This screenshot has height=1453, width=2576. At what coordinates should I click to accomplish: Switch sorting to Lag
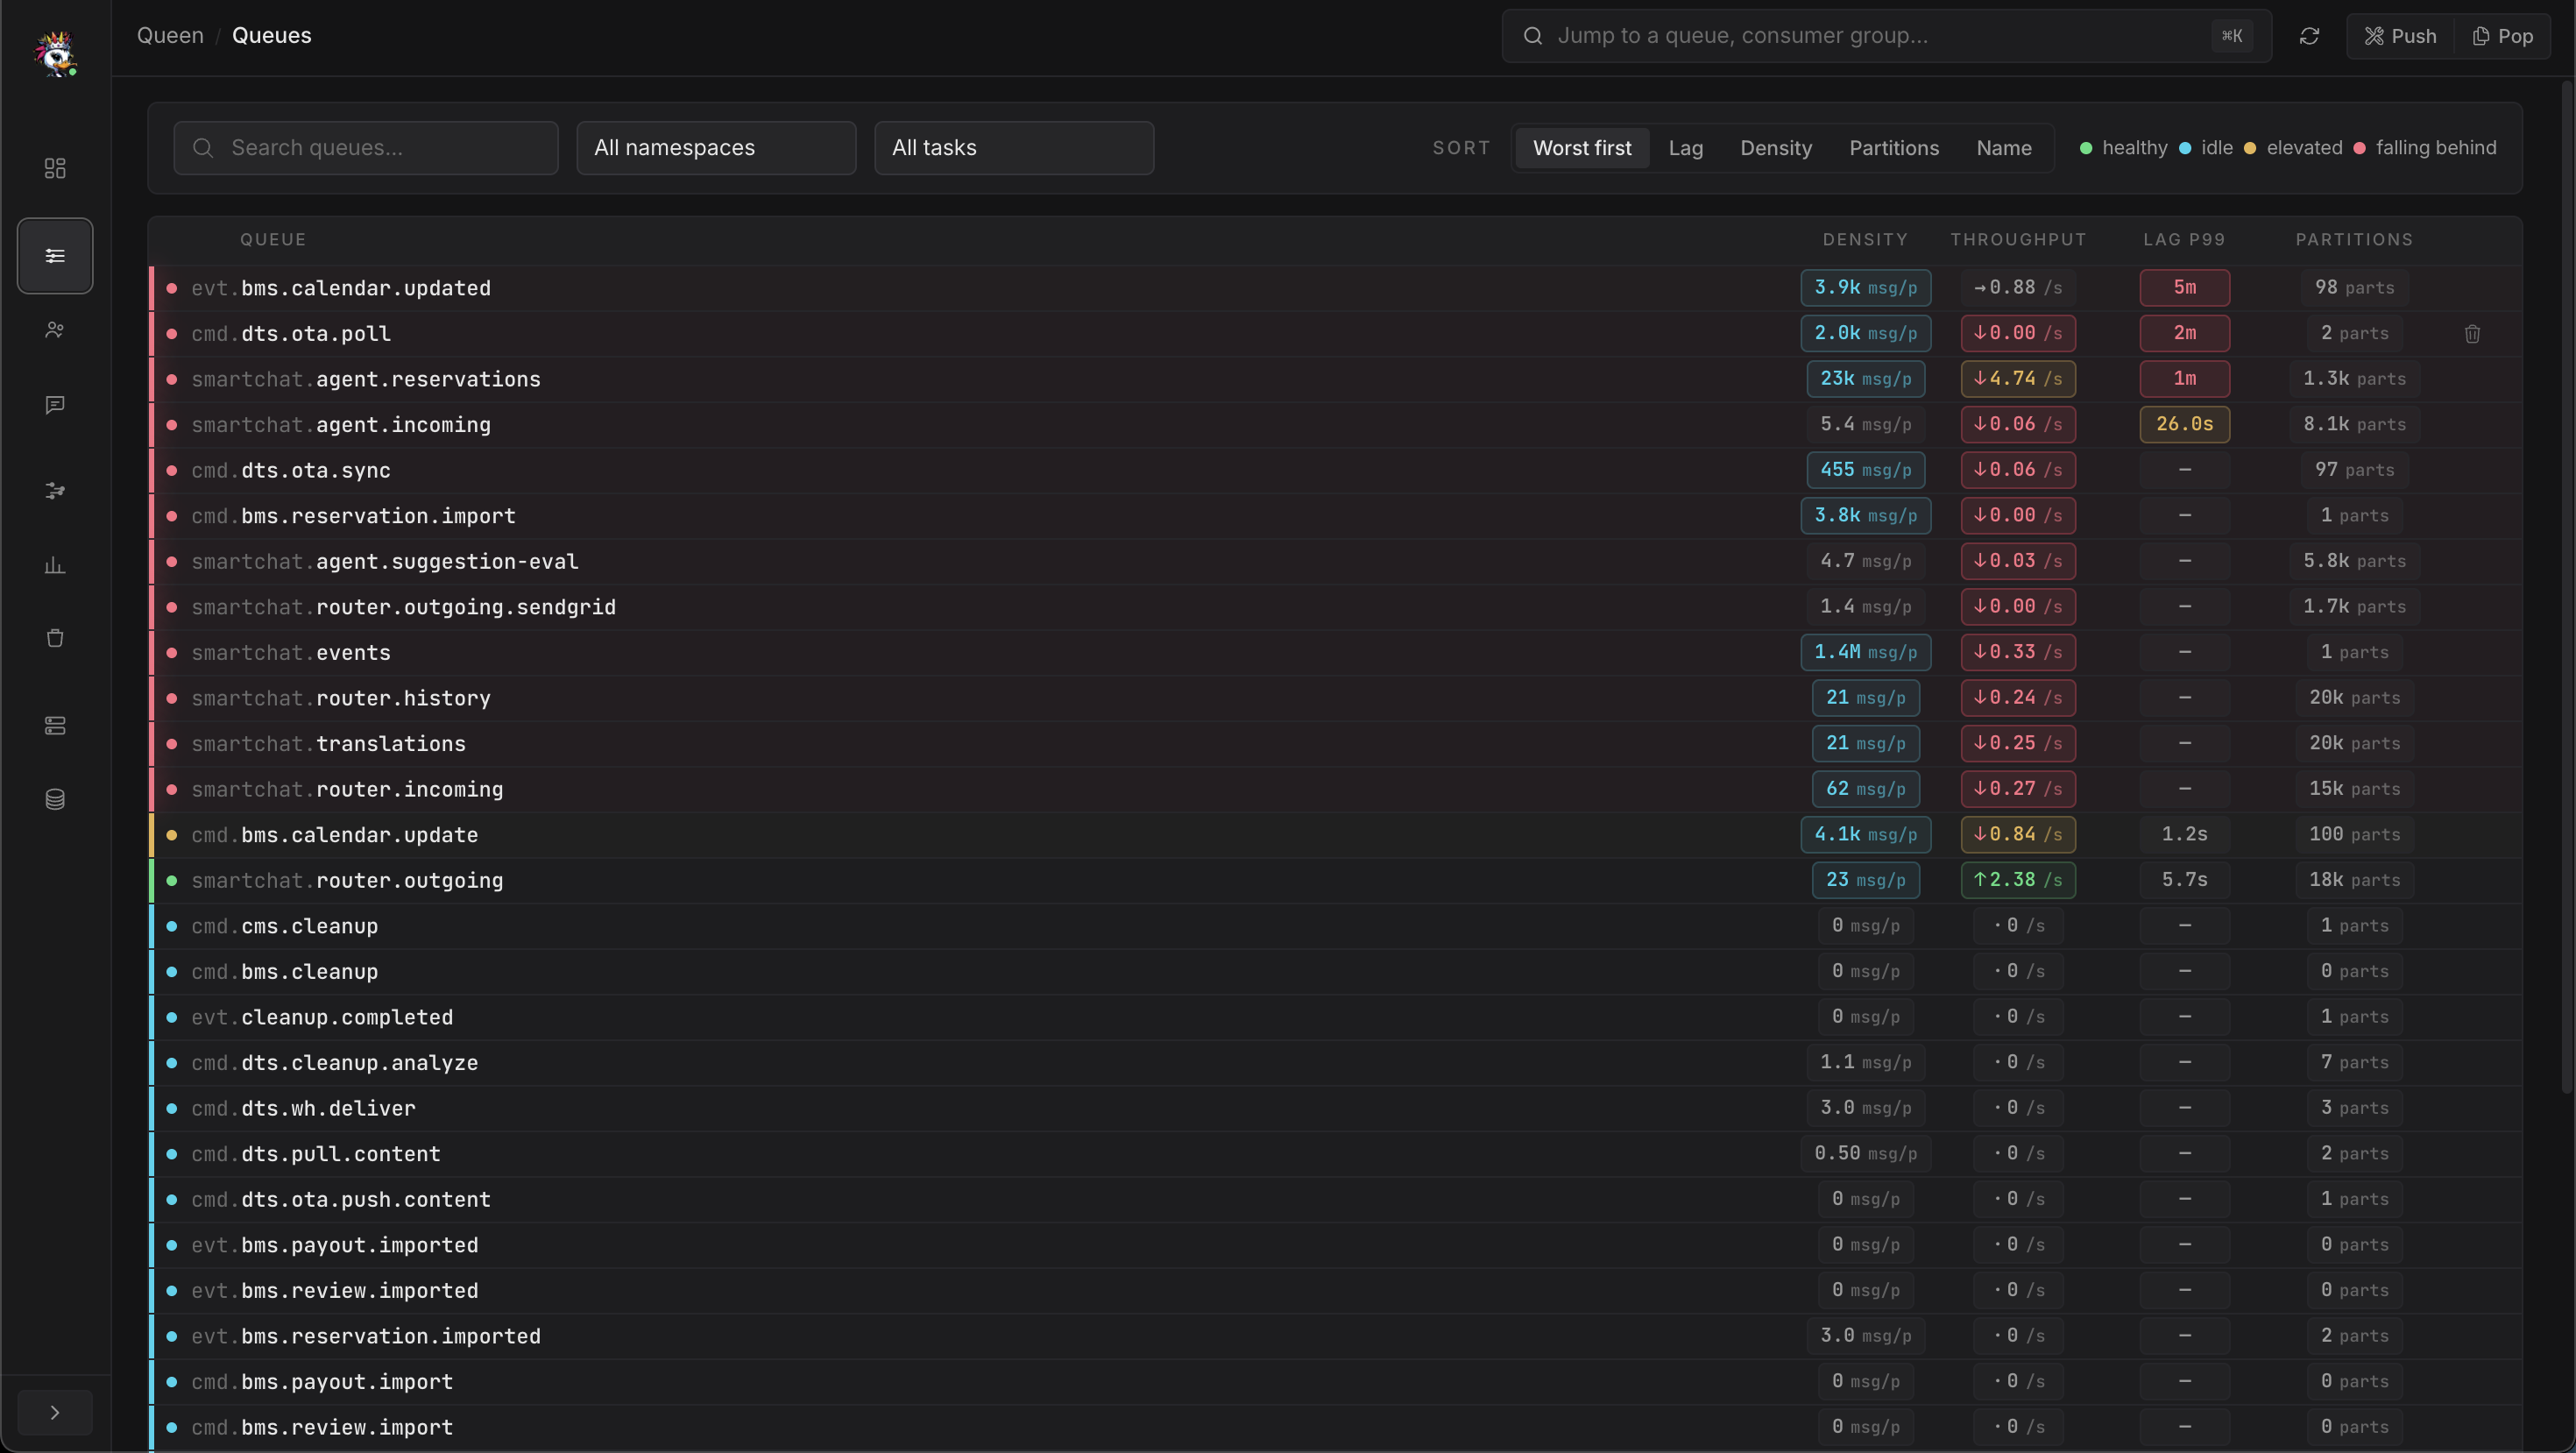coord(1686,147)
